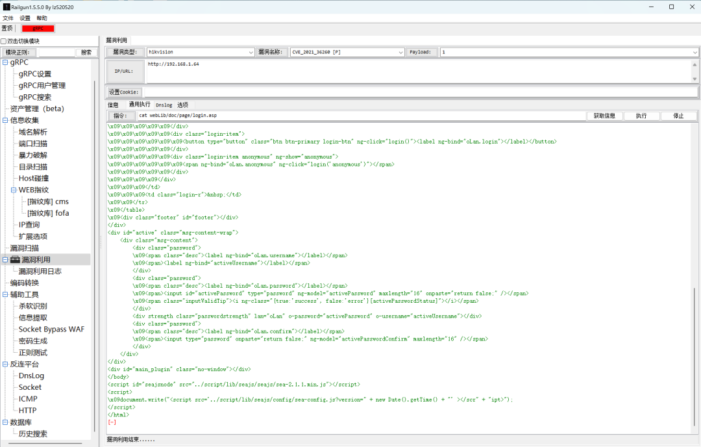Screen dimensions: 701x447
Task: Click the 设置Cookie input field
Action: [x=421, y=92]
